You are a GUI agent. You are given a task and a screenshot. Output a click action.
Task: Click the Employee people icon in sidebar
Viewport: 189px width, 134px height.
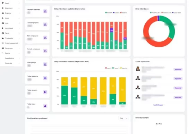[x=3, y=13]
